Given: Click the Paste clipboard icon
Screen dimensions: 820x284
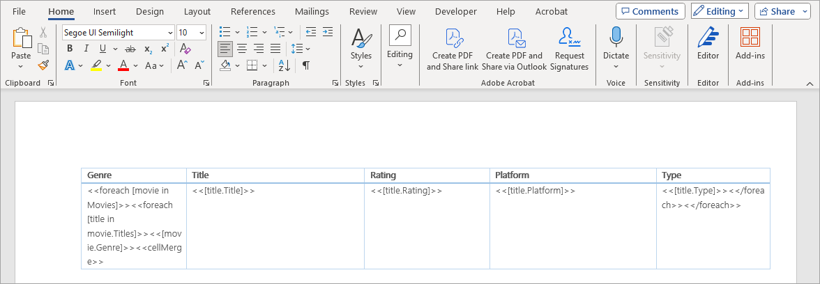Looking at the screenshot, I should coord(21,38).
